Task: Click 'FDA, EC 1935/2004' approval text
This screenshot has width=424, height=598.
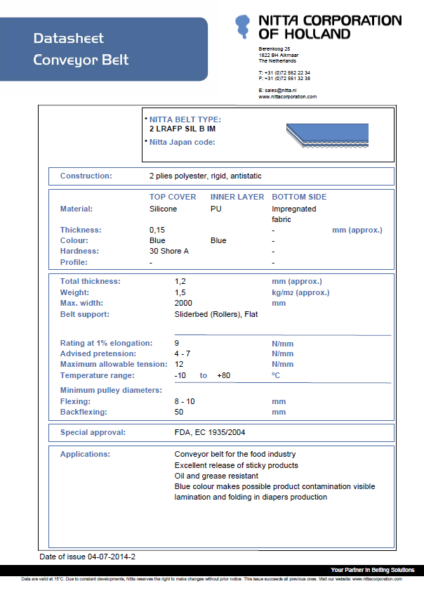Action: click(210, 432)
